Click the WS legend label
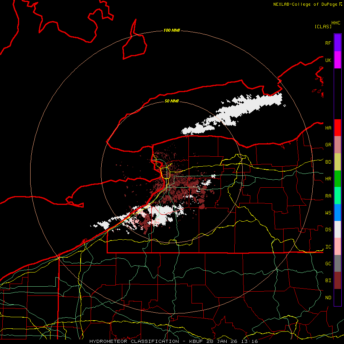 pos(328,213)
